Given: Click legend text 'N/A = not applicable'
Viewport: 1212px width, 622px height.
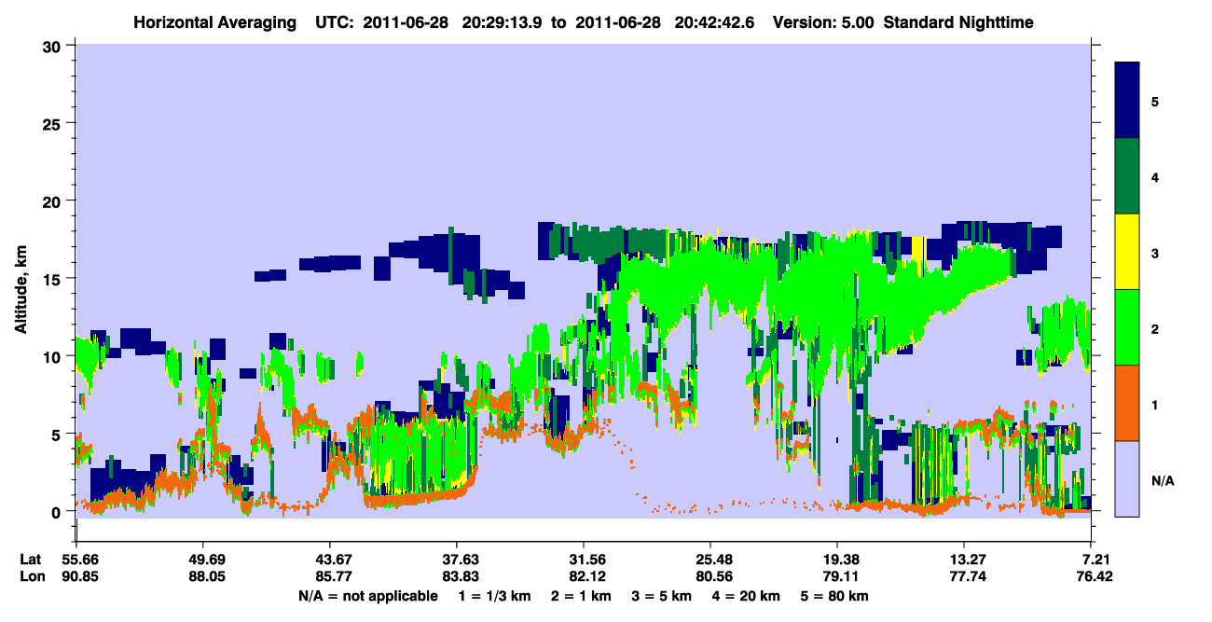Looking at the screenshot, I should [x=367, y=596].
